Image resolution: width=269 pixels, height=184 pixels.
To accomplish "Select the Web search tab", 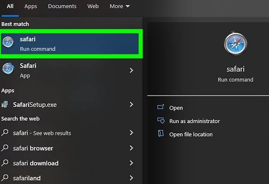I will click(93, 6).
